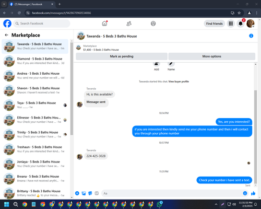Viewport: 261px width, 209px height.
Task: Open more actions plus icon in composer
Action: 77,193
